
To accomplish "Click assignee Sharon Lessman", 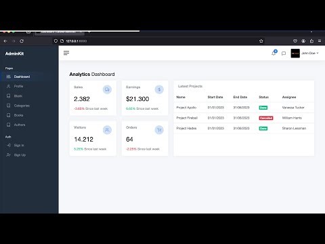I will point(294,128).
